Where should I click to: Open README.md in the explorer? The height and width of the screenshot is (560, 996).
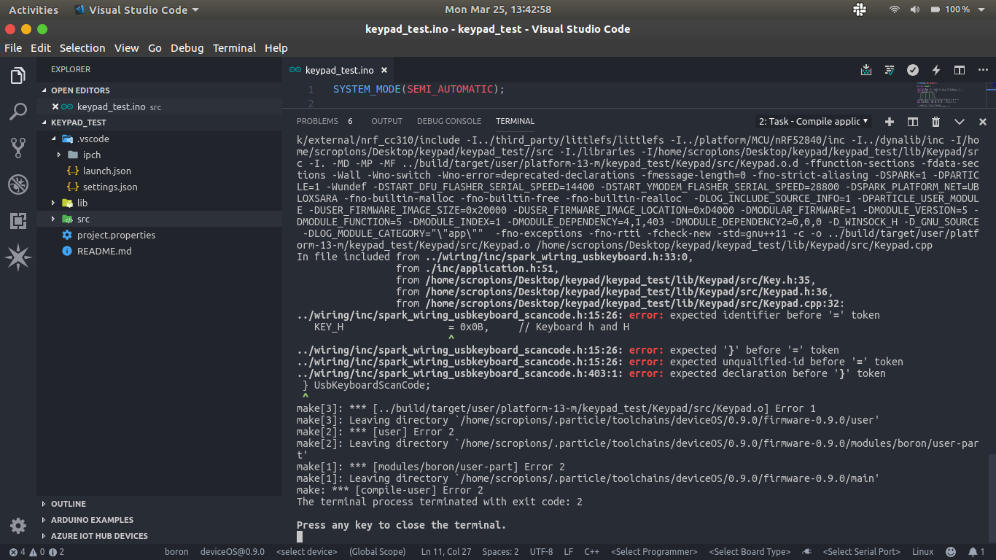tap(104, 251)
